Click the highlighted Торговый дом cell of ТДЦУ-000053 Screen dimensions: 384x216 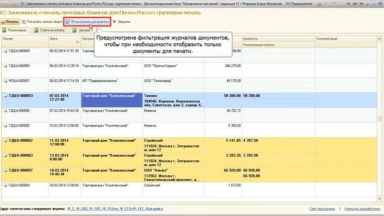coord(112,100)
